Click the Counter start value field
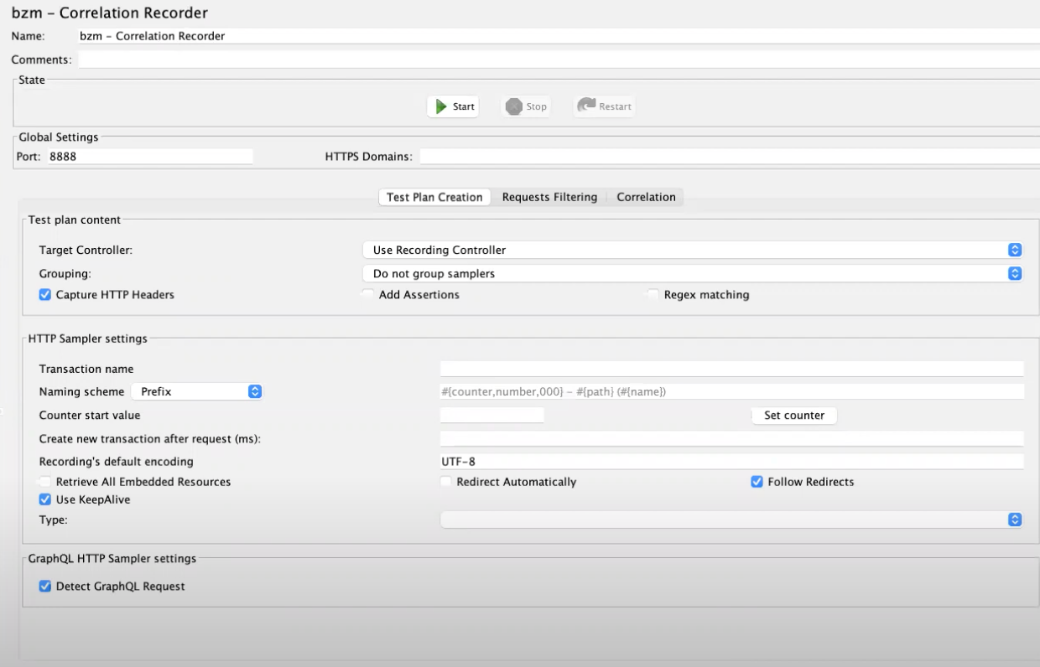This screenshot has width=1040, height=667. 492,415
